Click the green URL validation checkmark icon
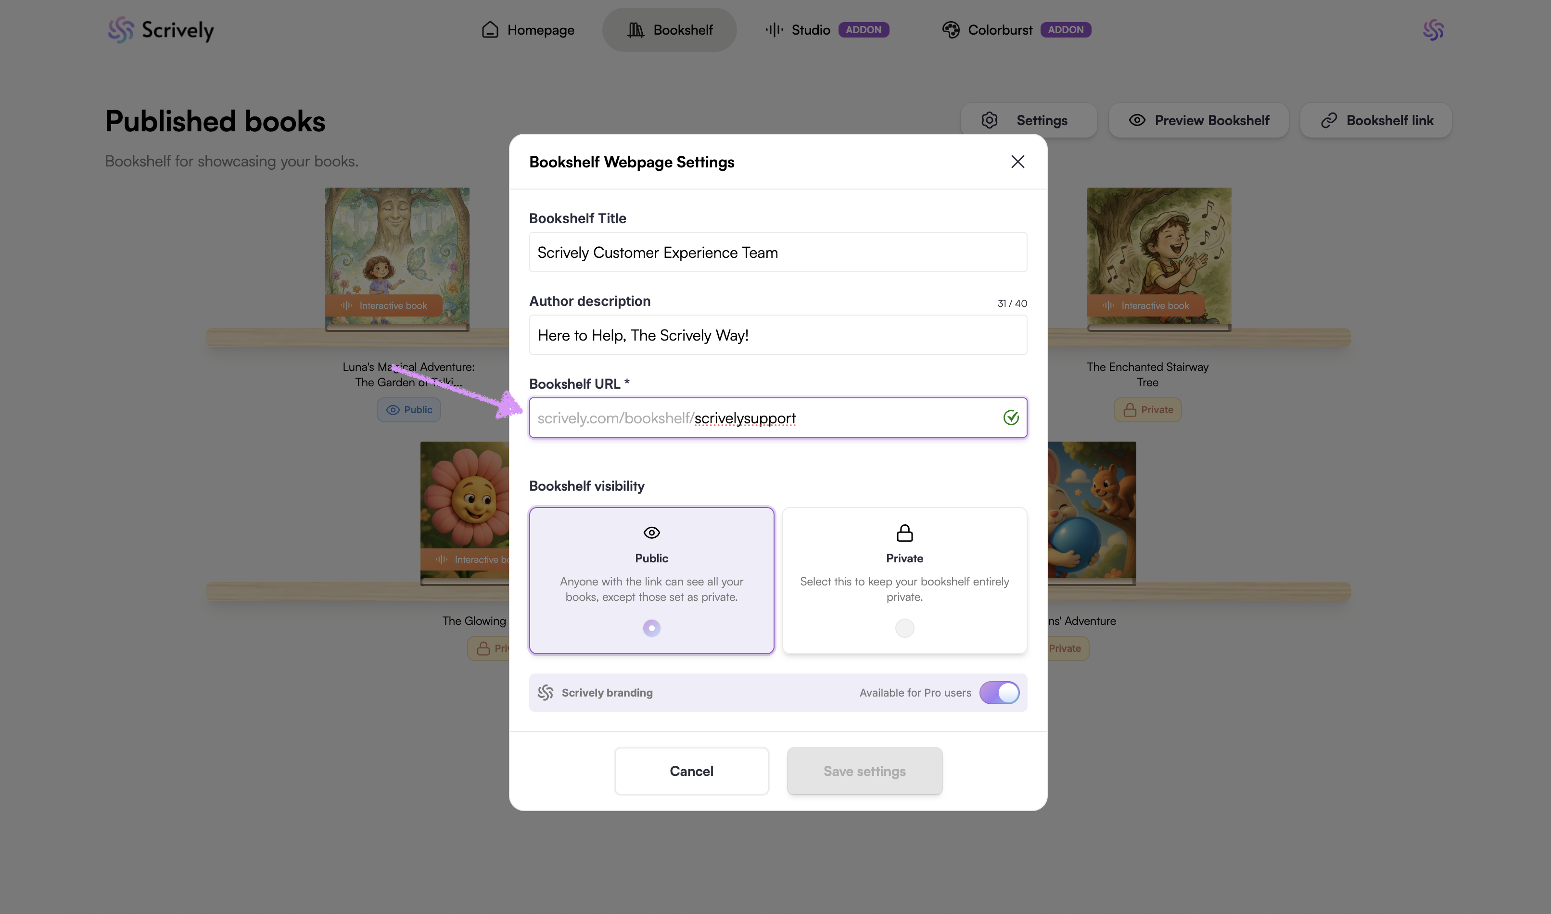1551x914 pixels. pos(1011,418)
